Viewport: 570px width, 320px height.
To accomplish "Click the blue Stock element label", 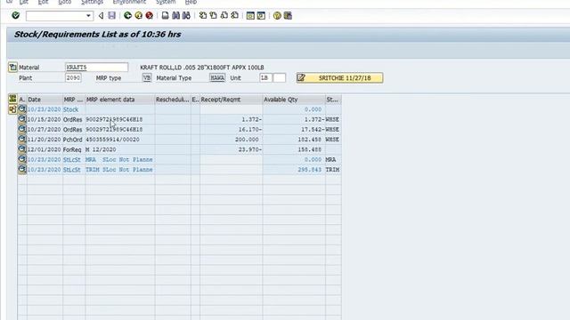I will tap(71, 109).
